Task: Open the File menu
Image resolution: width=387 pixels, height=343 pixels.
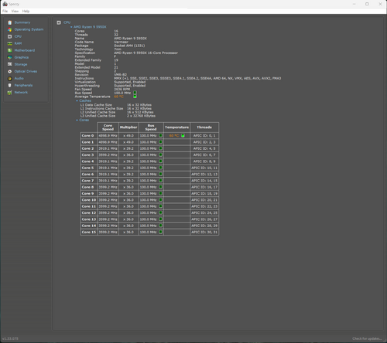Action: pyautogui.click(x=5, y=12)
